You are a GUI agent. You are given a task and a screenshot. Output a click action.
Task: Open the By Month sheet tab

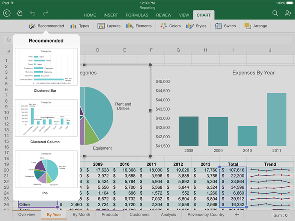click(x=81, y=215)
